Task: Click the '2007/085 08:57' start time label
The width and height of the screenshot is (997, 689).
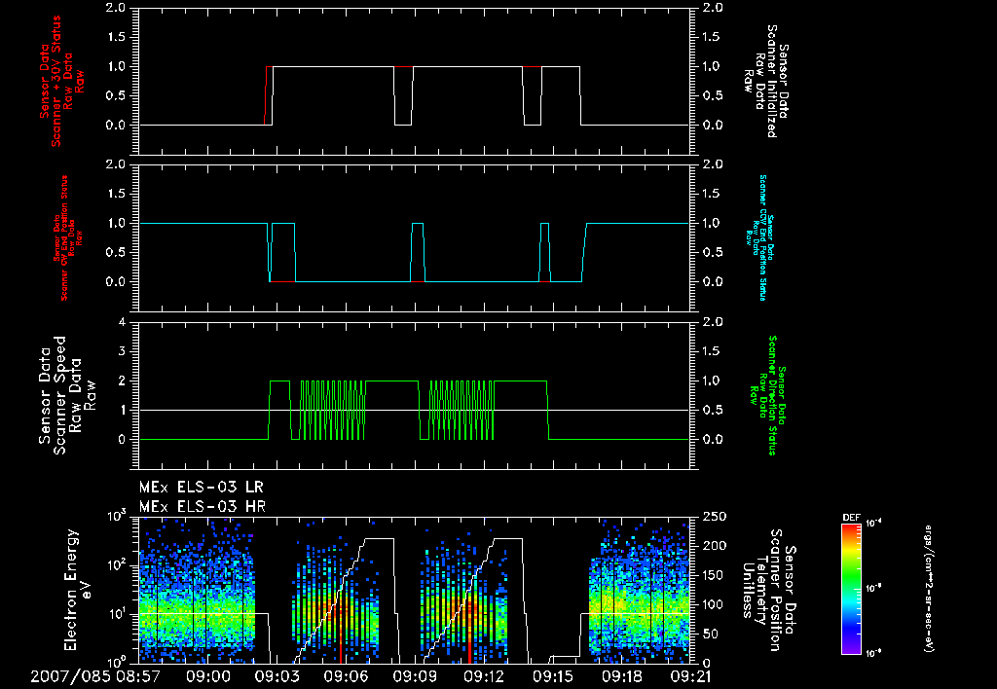Action: 95,677
